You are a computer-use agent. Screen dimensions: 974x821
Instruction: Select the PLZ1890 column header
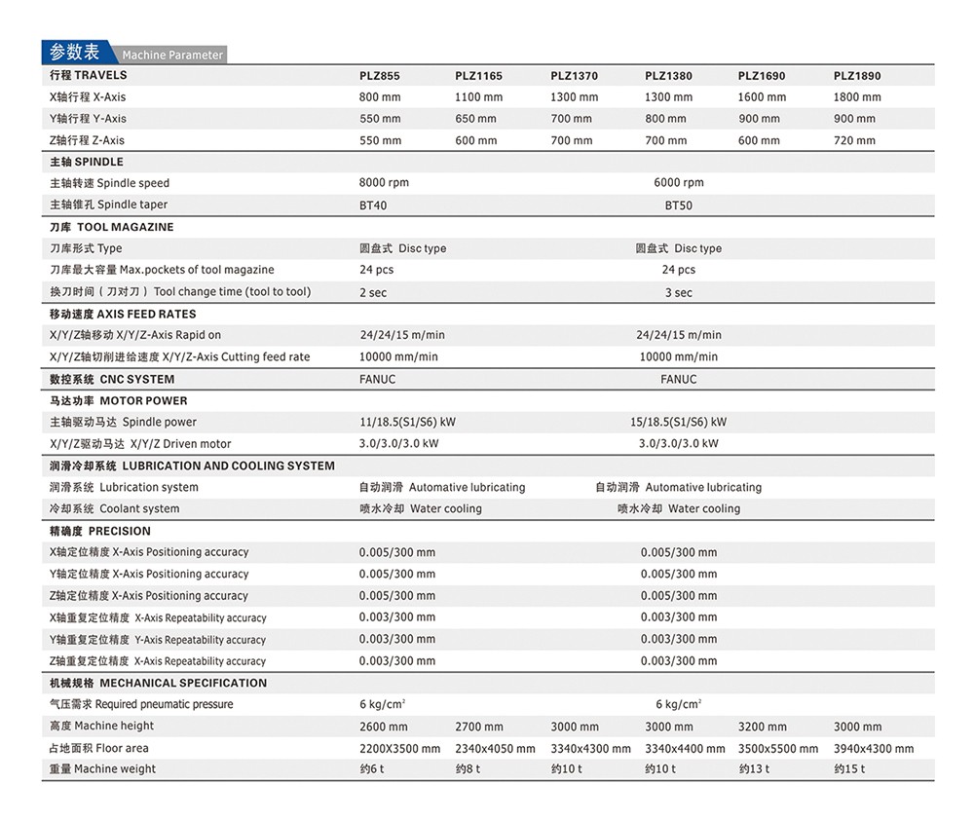(857, 76)
